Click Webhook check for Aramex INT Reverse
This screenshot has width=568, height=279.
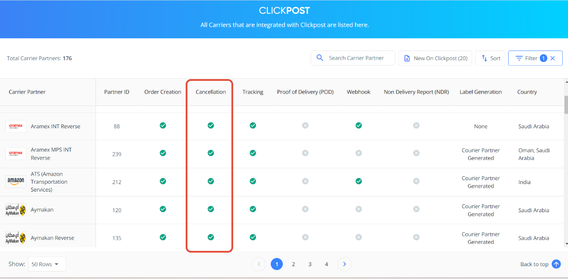tap(359, 125)
